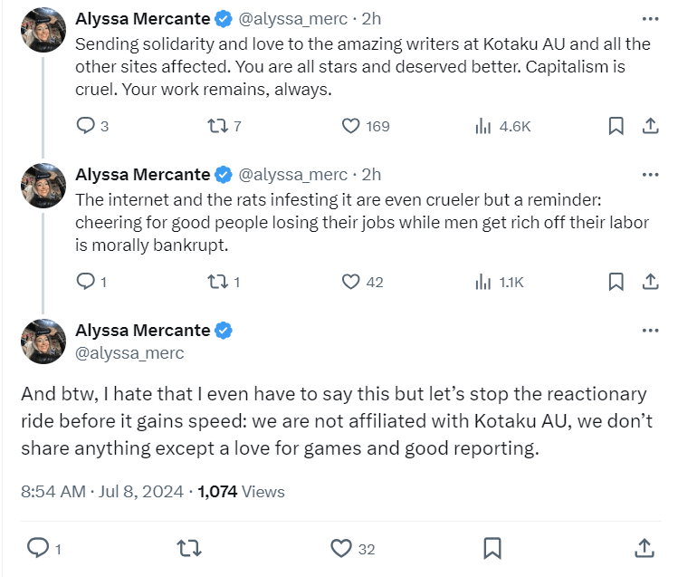678x577 pixels.
Task: Like the tweet with 169 likes
Action: point(351,126)
